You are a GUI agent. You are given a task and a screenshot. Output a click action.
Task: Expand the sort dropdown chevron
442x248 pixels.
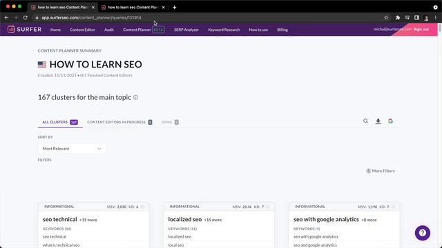coord(99,149)
